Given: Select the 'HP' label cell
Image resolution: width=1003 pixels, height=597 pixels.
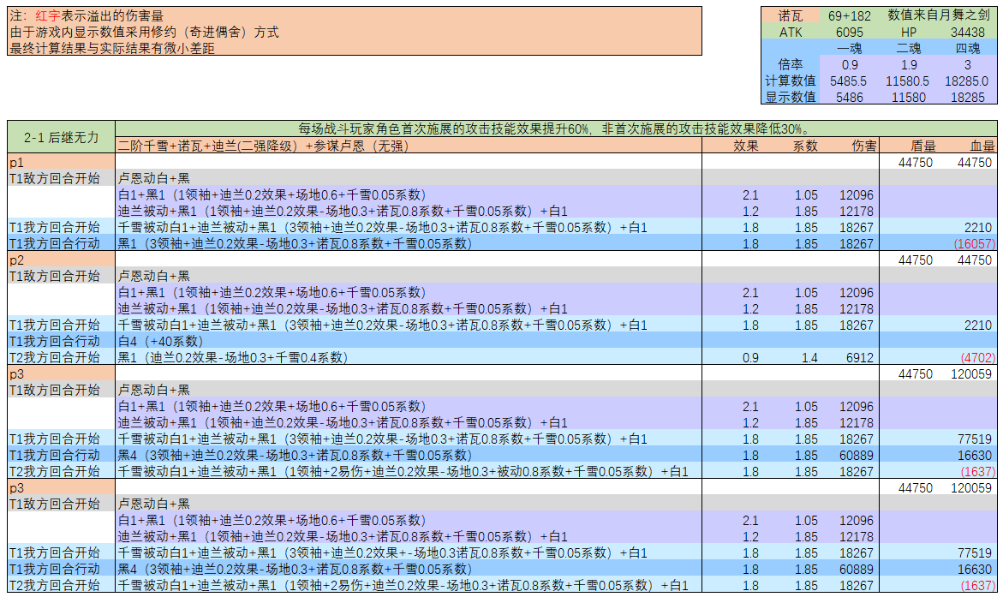Looking at the screenshot, I should (908, 32).
